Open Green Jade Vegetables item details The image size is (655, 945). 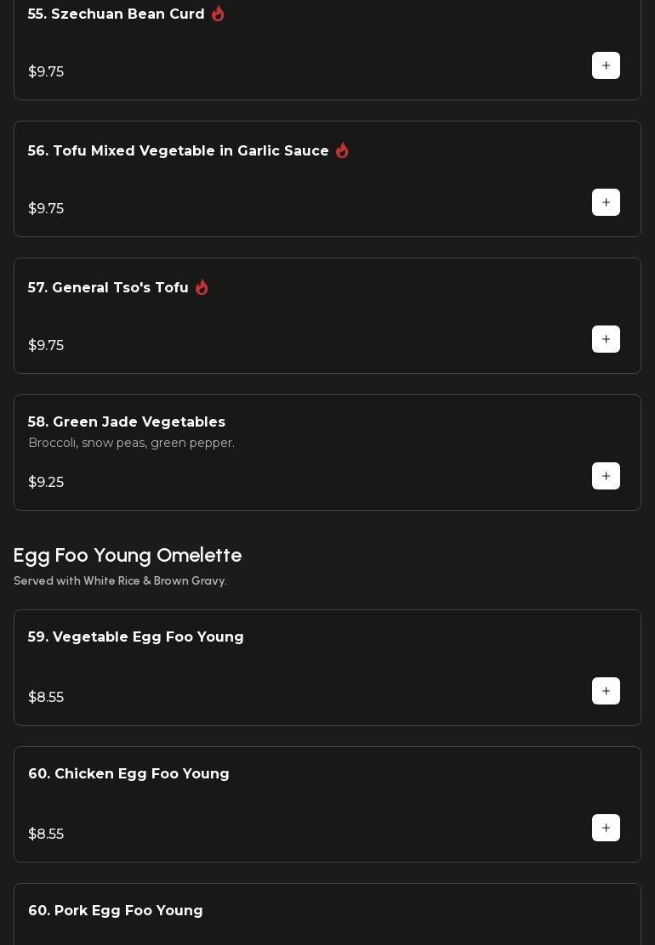tap(126, 422)
